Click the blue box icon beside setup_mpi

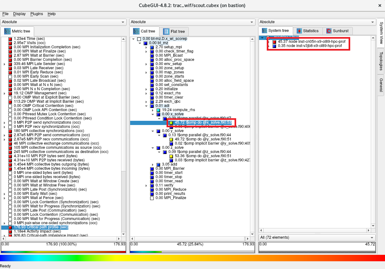(x=152, y=47)
